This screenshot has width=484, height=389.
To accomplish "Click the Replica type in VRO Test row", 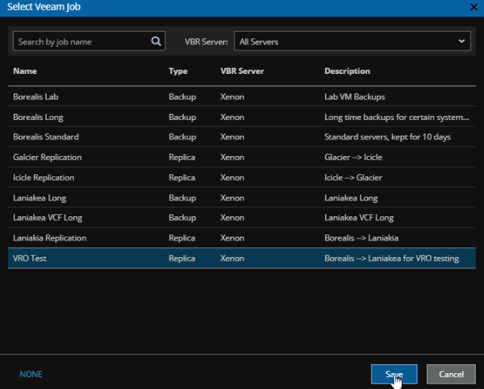I will click(182, 259).
